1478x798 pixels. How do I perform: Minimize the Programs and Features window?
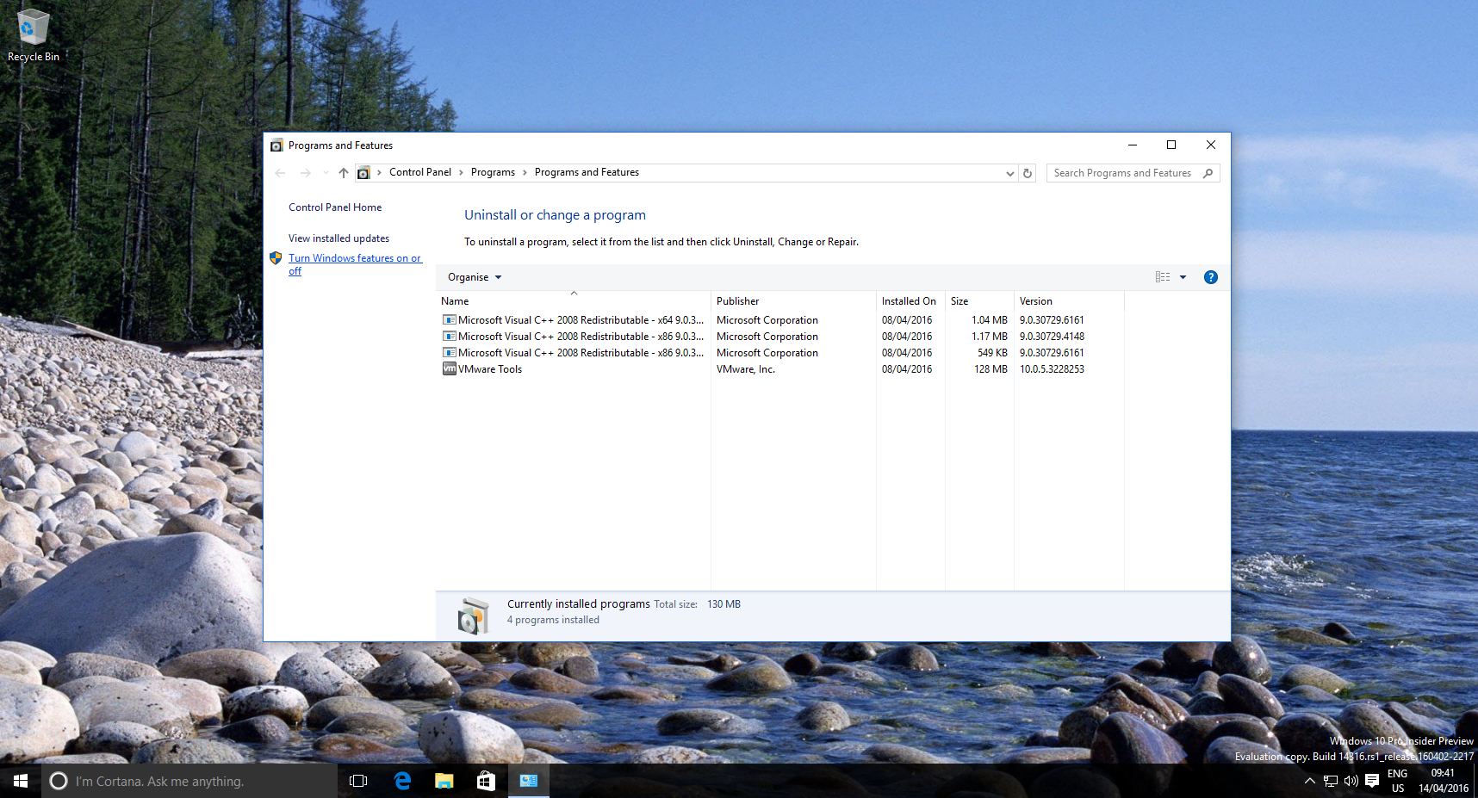click(x=1133, y=145)
